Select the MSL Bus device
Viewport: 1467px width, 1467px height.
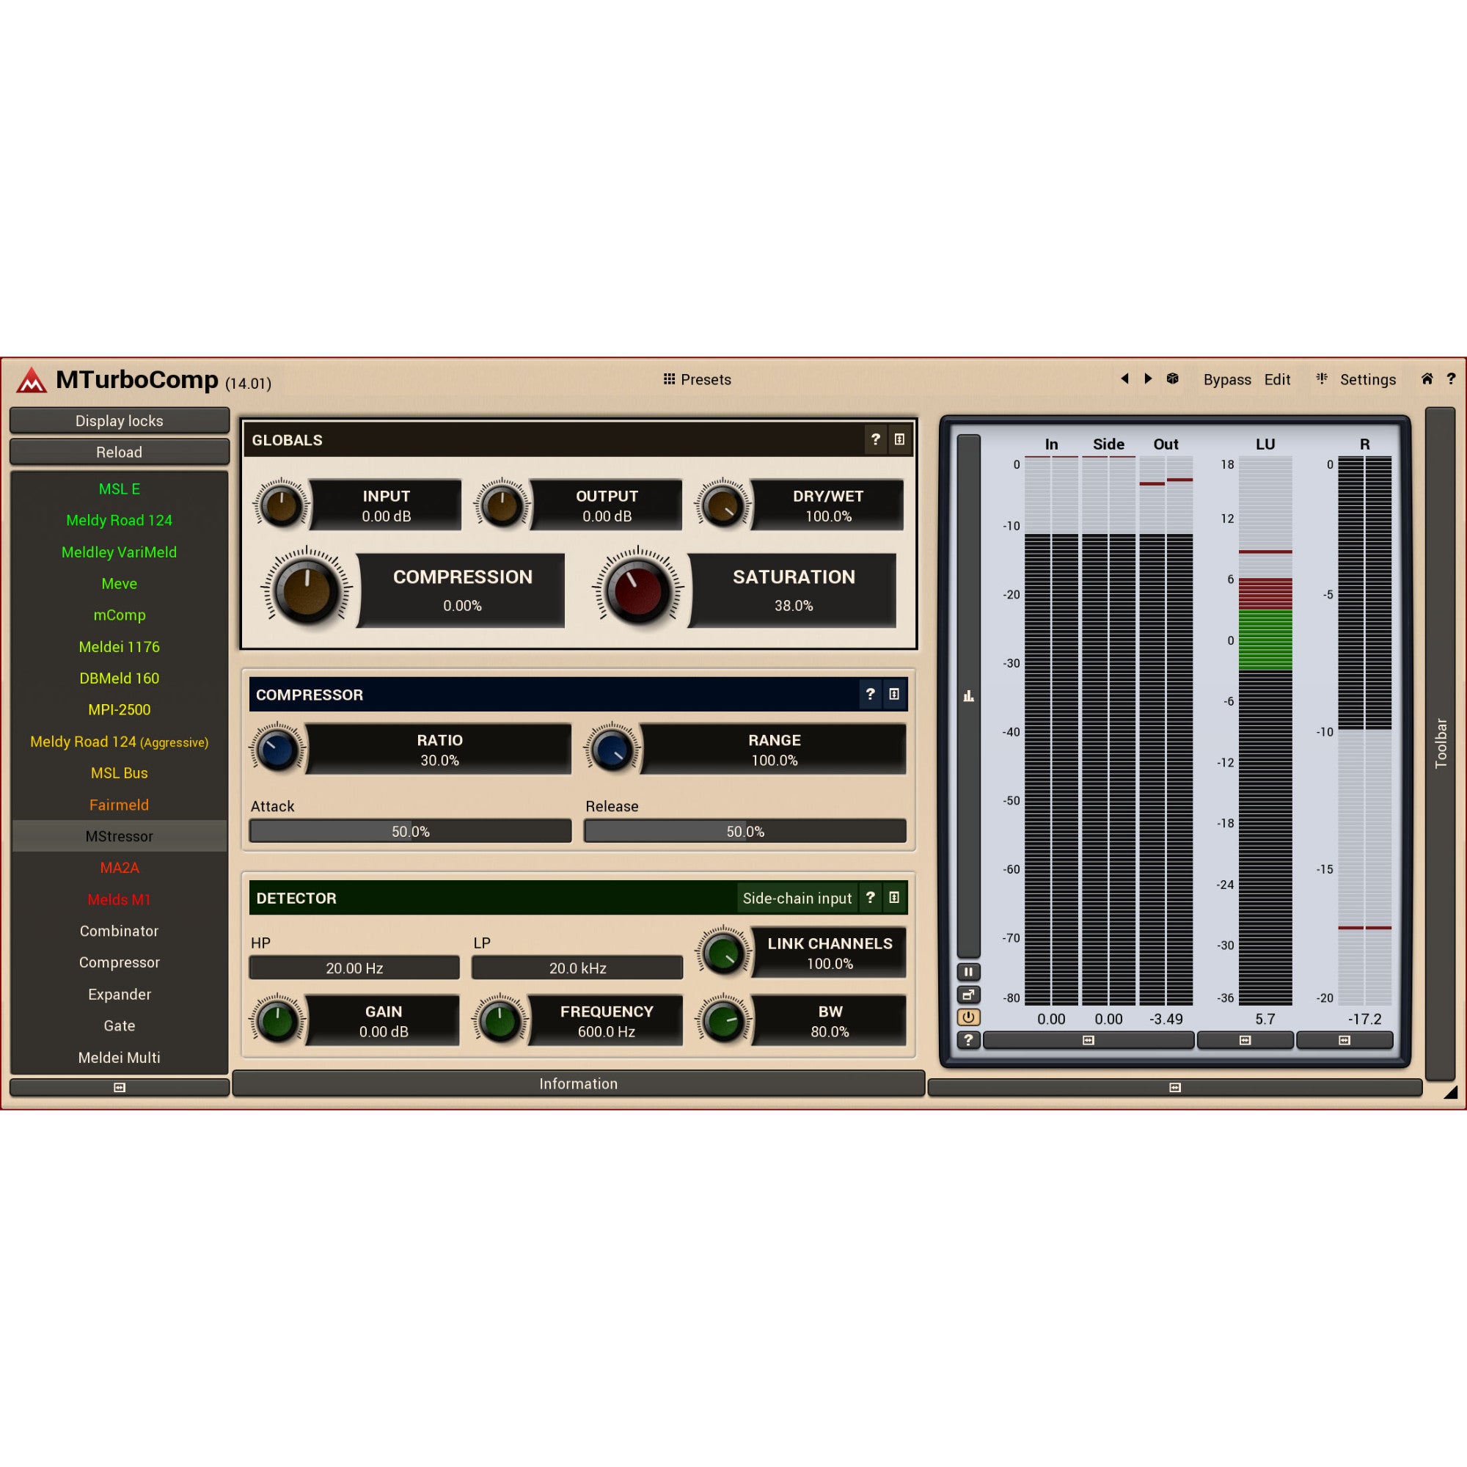120,773
